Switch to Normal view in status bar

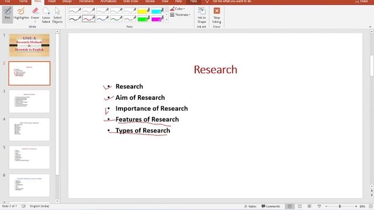pos(290,206)
